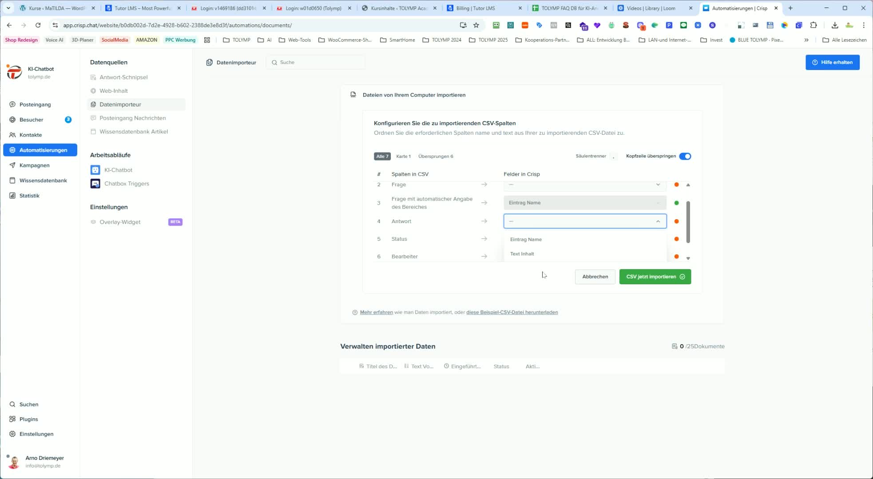This screenshot has width=873, height=479.
Task: Click column list scrollbar thumb
Action: tap(688, 222)
